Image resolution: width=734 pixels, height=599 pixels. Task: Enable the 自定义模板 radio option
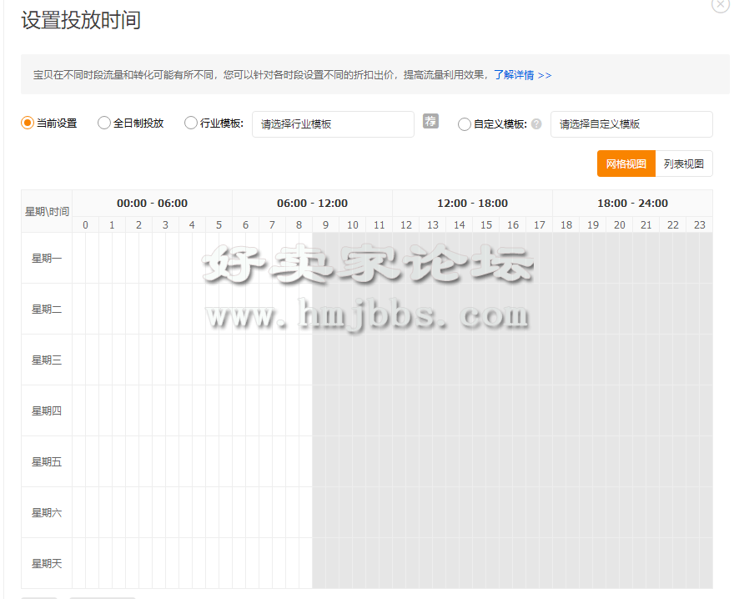coord(465,124)
